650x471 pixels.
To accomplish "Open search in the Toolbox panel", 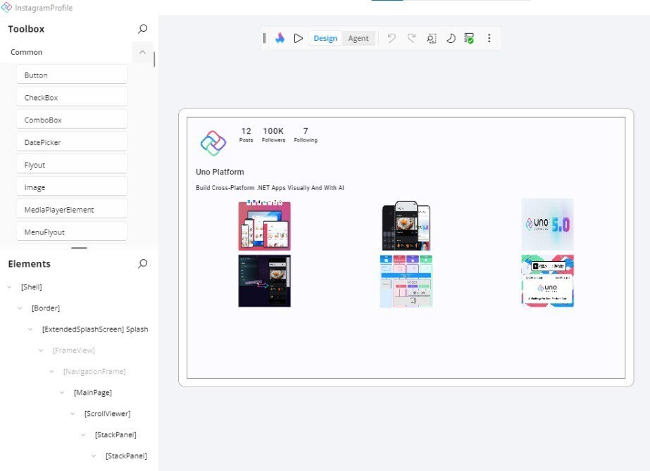I will 142,29.
